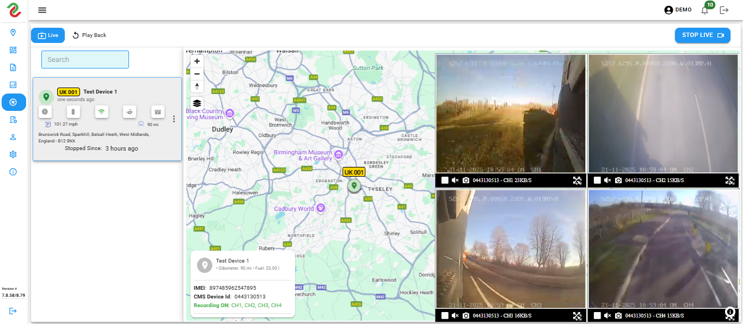The width and height of the screenshot is (743, 324).
Task: Reset the map compass orientation
Action: pos(197,86)
